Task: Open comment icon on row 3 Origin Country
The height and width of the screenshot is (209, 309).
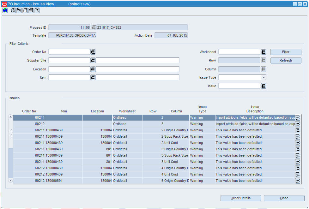Action: [298, 149]
